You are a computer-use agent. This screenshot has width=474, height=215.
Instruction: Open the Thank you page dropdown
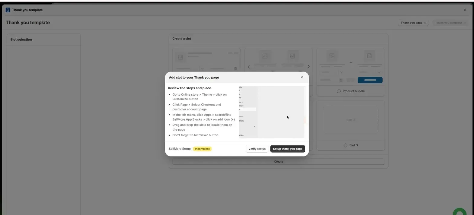tap(413, 23)
